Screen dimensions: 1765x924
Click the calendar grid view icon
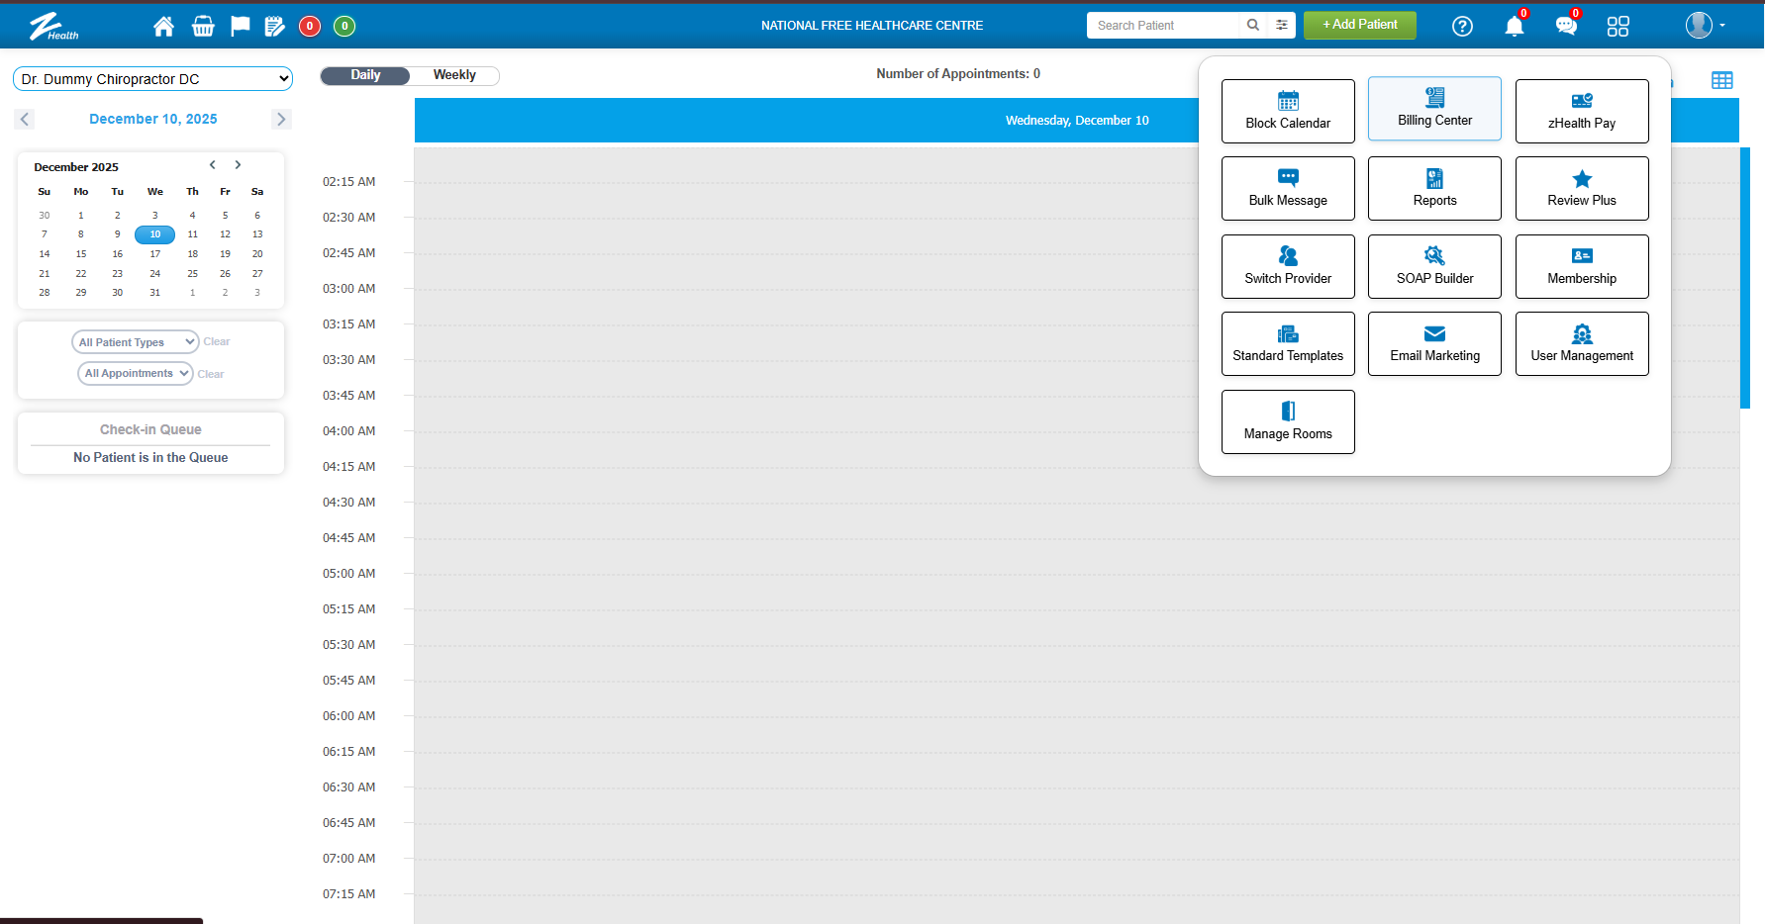(x=1721, y=81)
